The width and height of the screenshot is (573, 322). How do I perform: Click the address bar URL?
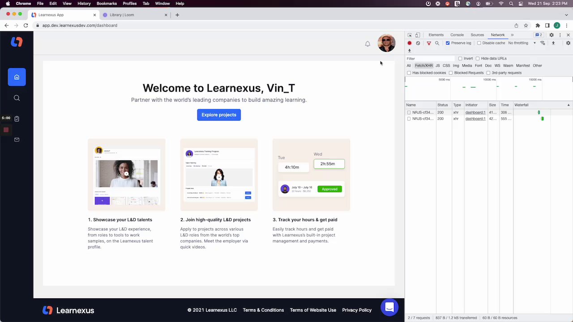click(80, 25)
